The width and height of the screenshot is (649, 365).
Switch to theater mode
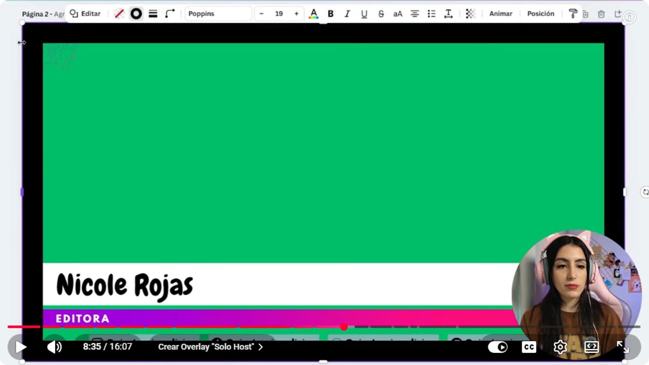click(592, 347)
